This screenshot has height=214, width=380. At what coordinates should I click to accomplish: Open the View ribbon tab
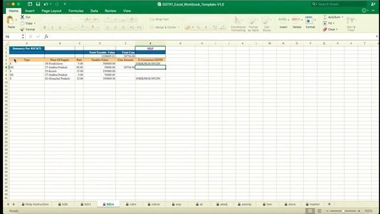point(126,11)
